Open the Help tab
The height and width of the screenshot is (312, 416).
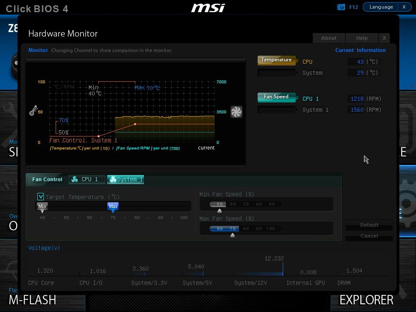pos(362,38)
